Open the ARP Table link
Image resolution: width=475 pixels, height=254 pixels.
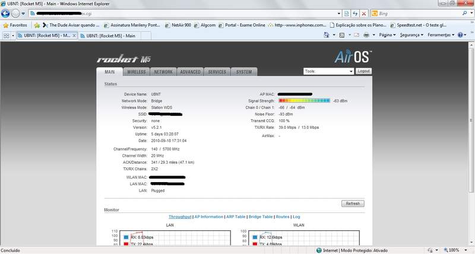coord(236,217)
